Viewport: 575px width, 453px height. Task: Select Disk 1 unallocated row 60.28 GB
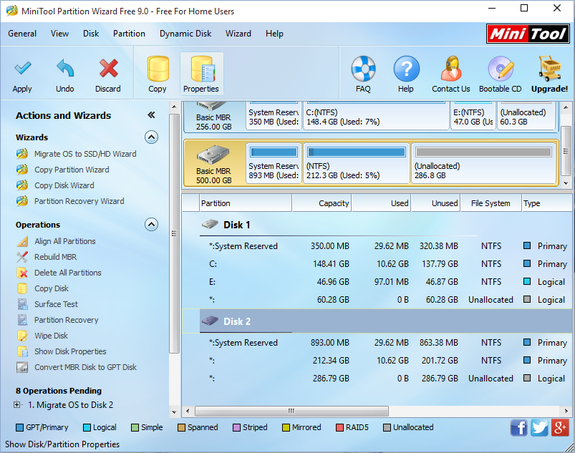pos(378,300)
